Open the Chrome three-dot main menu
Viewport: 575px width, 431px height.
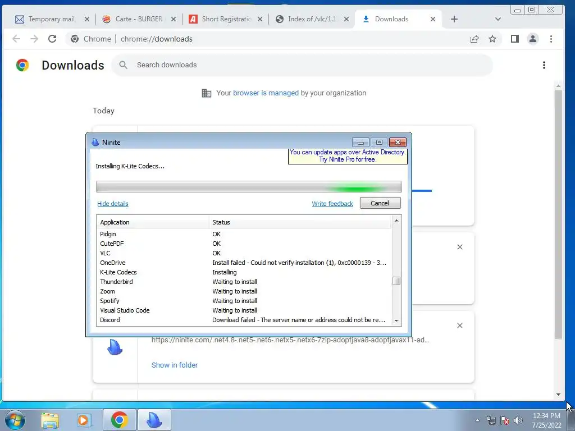coord(551,39)
